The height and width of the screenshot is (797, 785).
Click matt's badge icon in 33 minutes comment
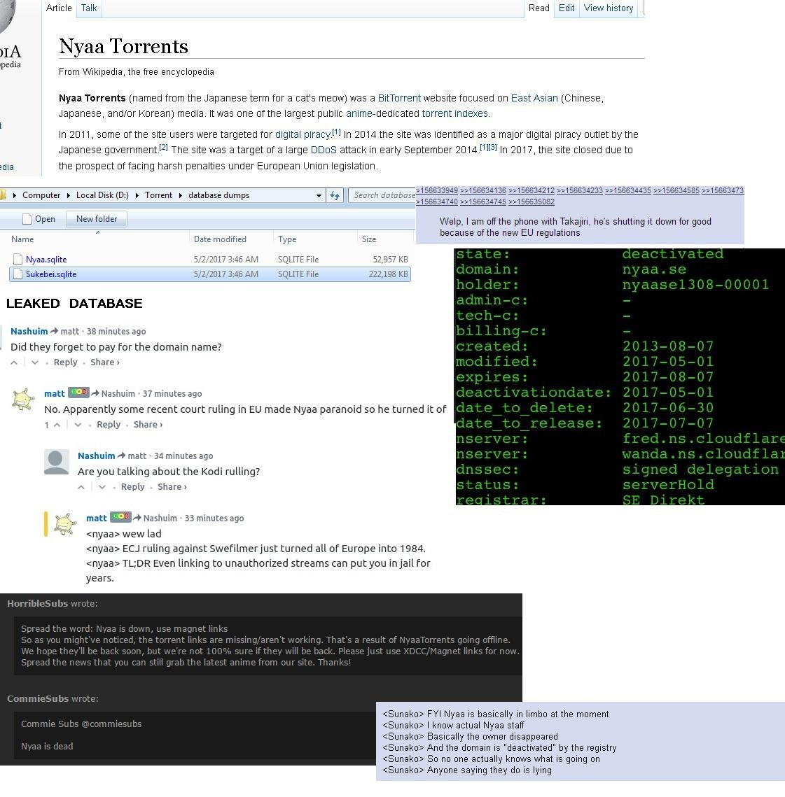pyautogui.click(x=121, y=517)
